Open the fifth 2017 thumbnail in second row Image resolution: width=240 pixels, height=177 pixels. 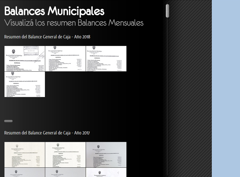pyautogui.click(x=65, y=172)
